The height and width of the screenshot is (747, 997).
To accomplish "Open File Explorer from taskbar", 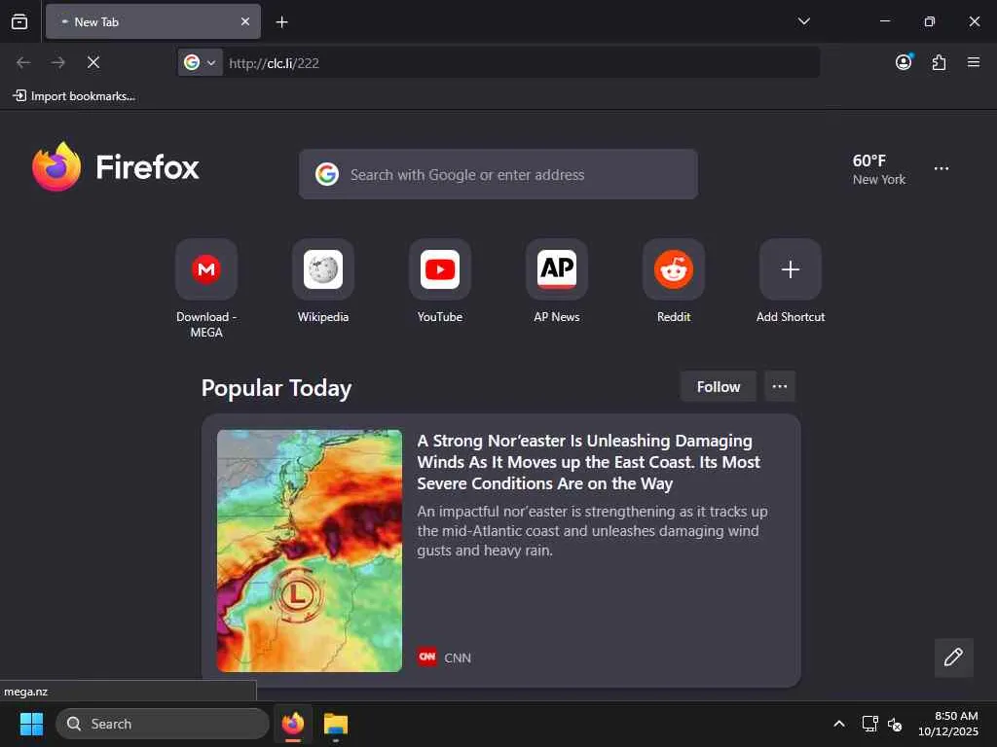I will [x=336, y=724].
